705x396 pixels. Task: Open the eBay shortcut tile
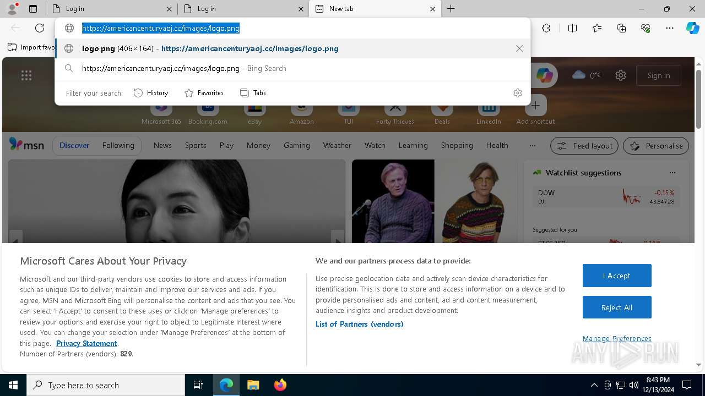254,110
